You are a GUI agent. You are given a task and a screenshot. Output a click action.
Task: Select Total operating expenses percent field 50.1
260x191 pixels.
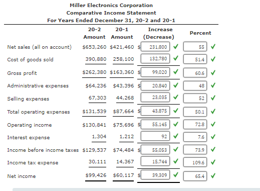(195, 112)
